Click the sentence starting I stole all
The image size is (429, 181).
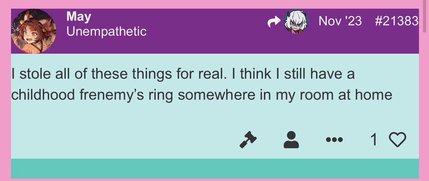117,74
